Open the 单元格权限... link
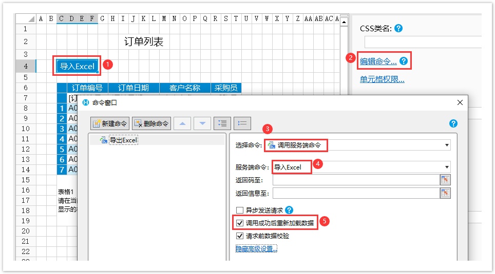The image size is (495, 274). tap(382, 79)
